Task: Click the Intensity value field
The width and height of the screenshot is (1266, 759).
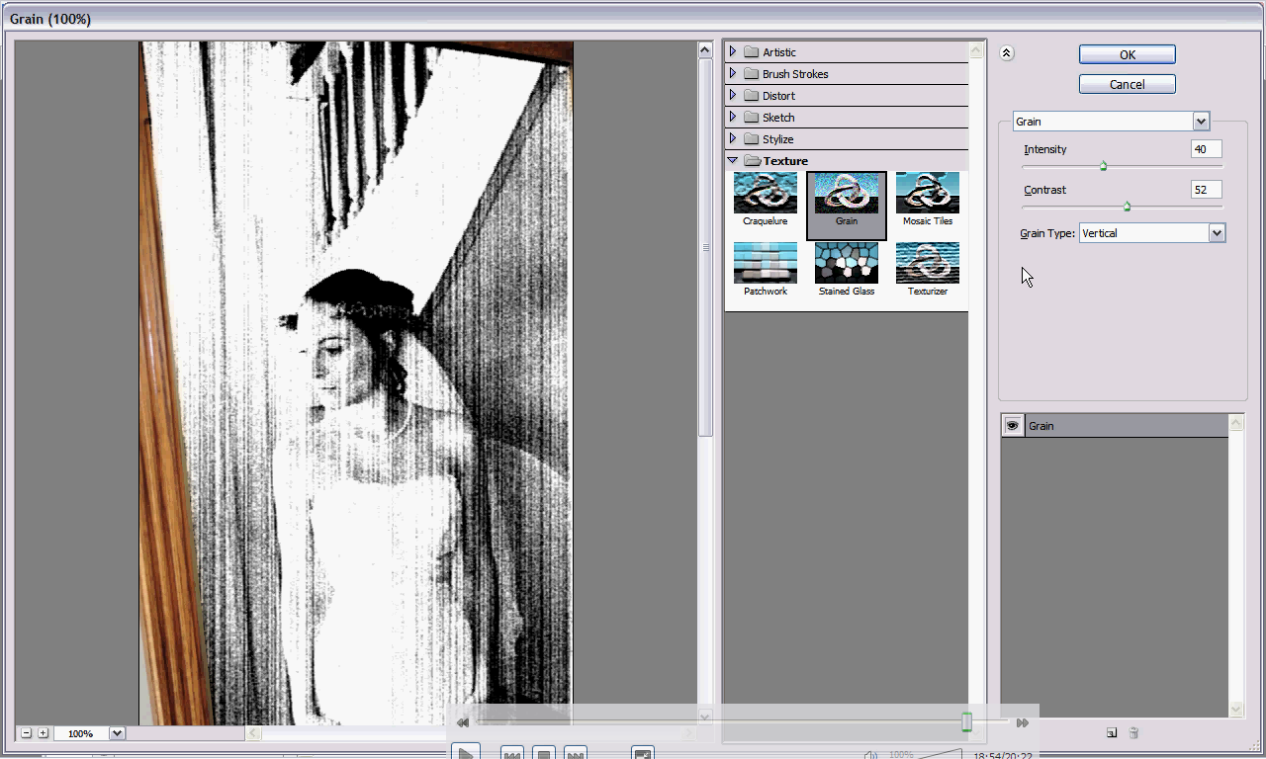Action: [1206, 149]
